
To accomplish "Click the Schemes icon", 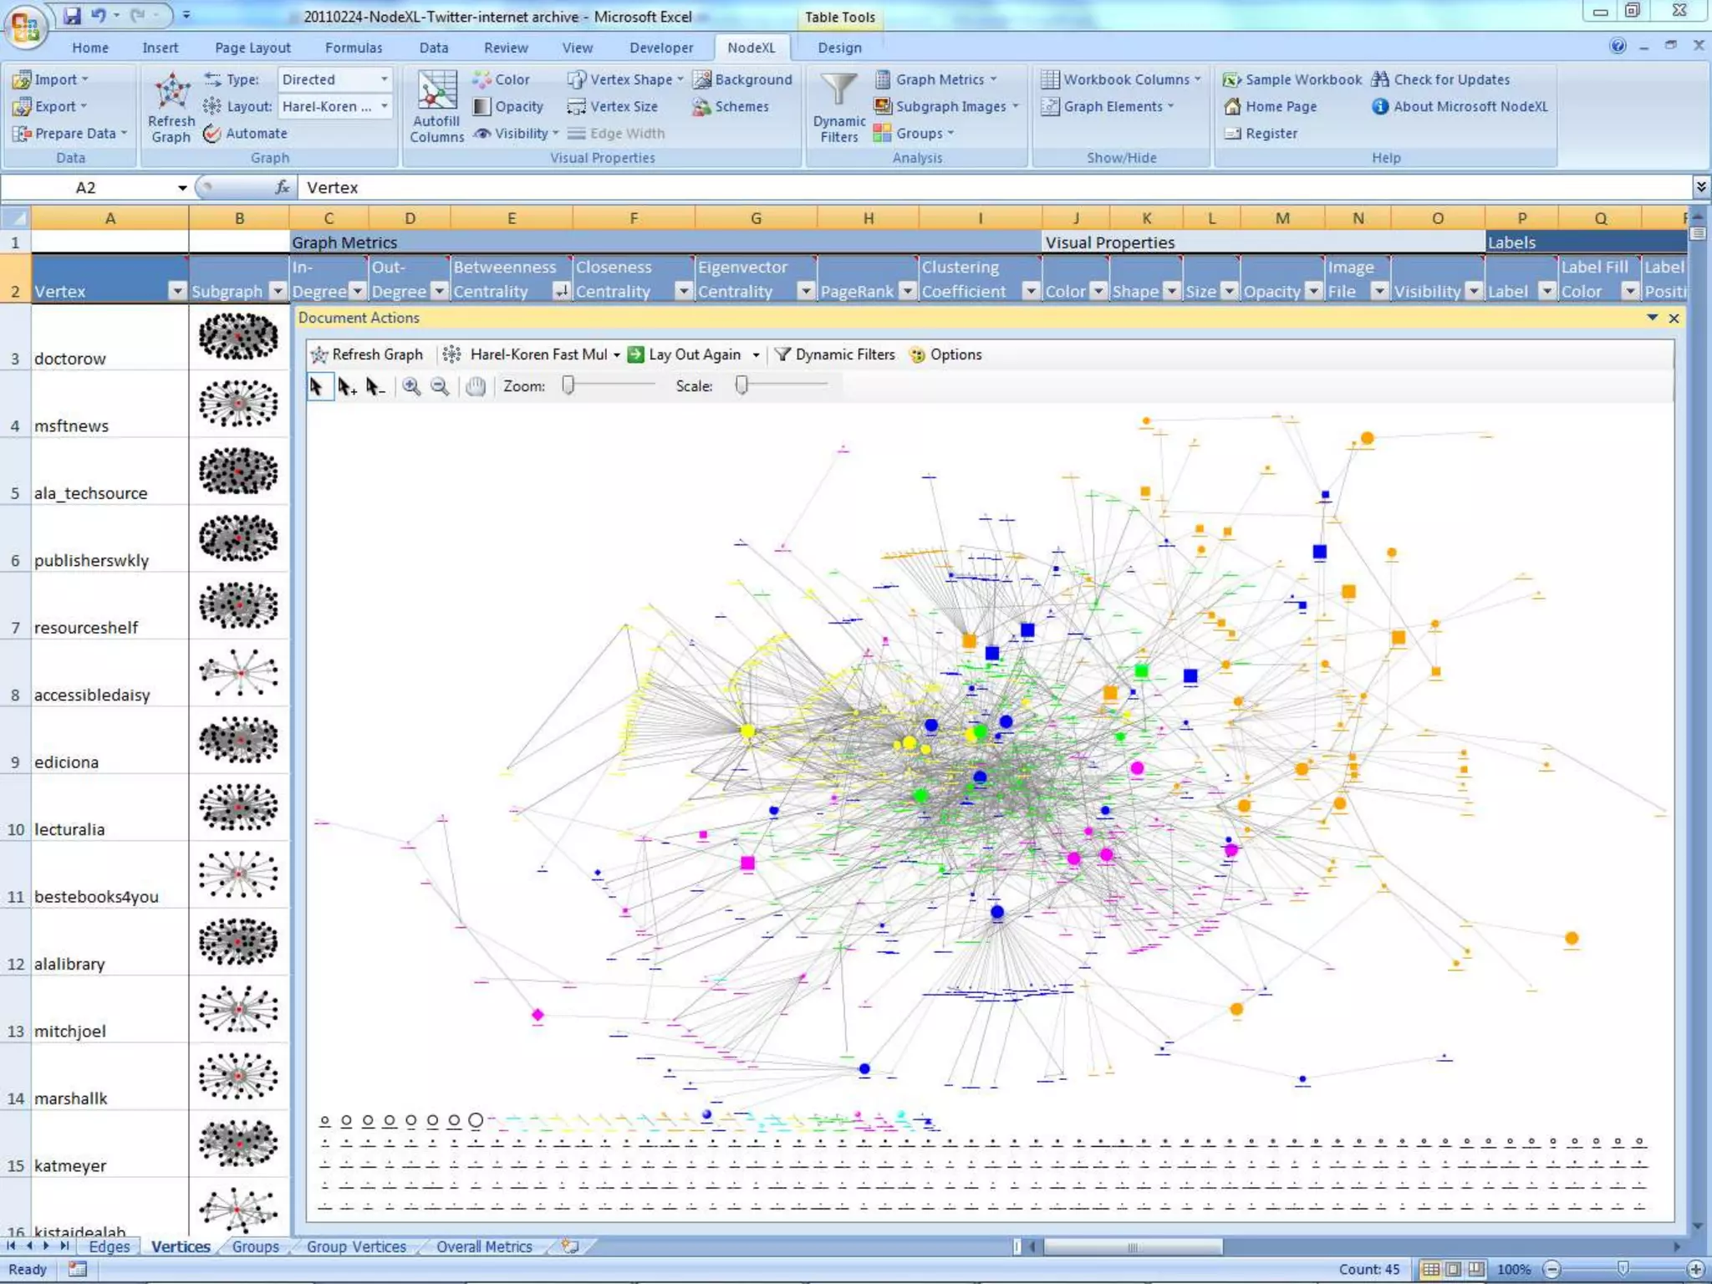I will point(701,107).
